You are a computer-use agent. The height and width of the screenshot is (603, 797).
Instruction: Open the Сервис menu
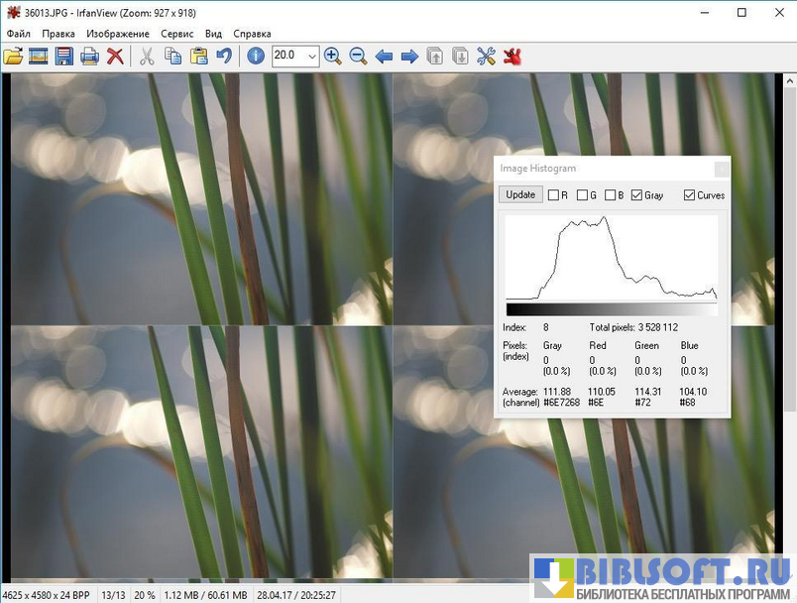[x=176, y=34]
